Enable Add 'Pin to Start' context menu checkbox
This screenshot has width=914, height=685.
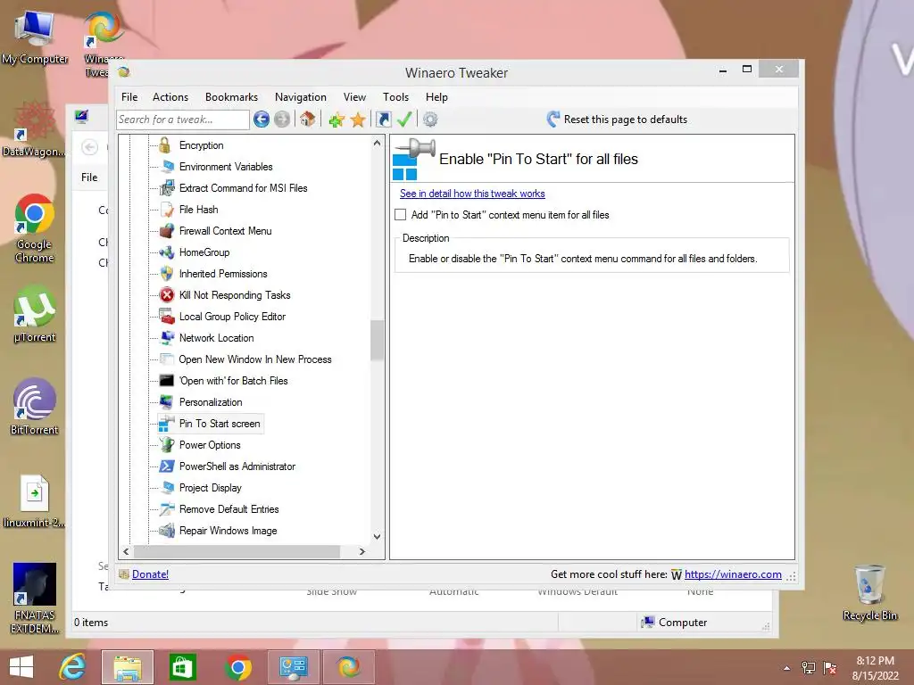click(x=401, y=215)
